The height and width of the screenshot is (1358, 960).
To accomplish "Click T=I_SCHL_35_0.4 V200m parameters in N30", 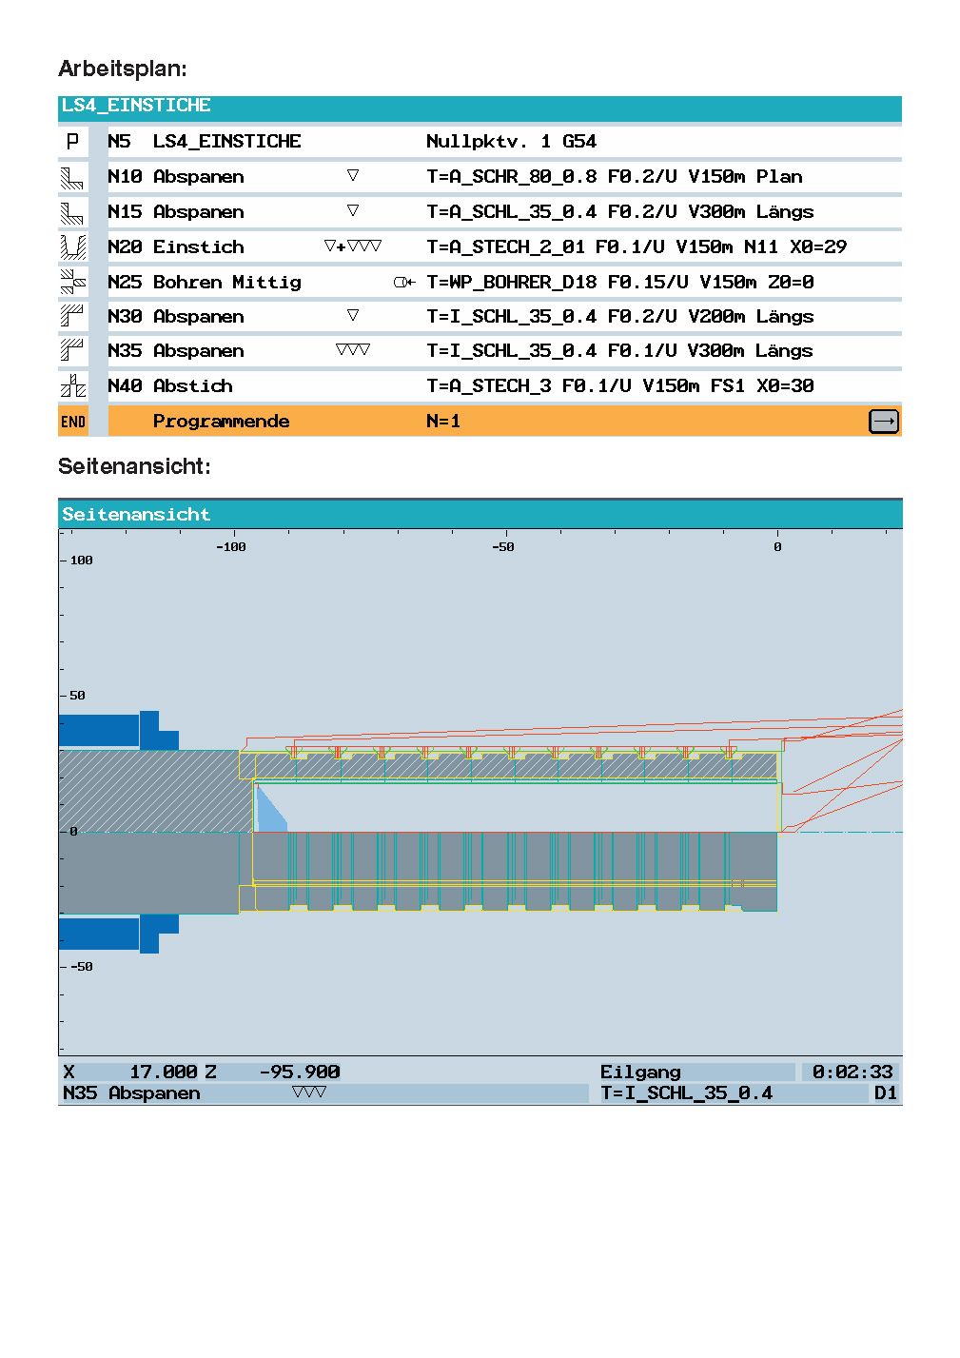I will click(x=619, y=316).
